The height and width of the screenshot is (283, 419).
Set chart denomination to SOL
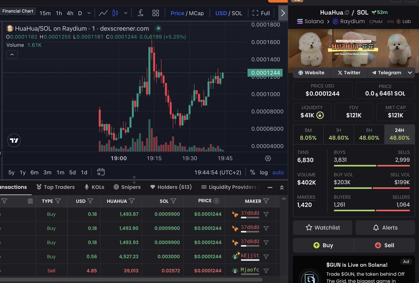237,13
